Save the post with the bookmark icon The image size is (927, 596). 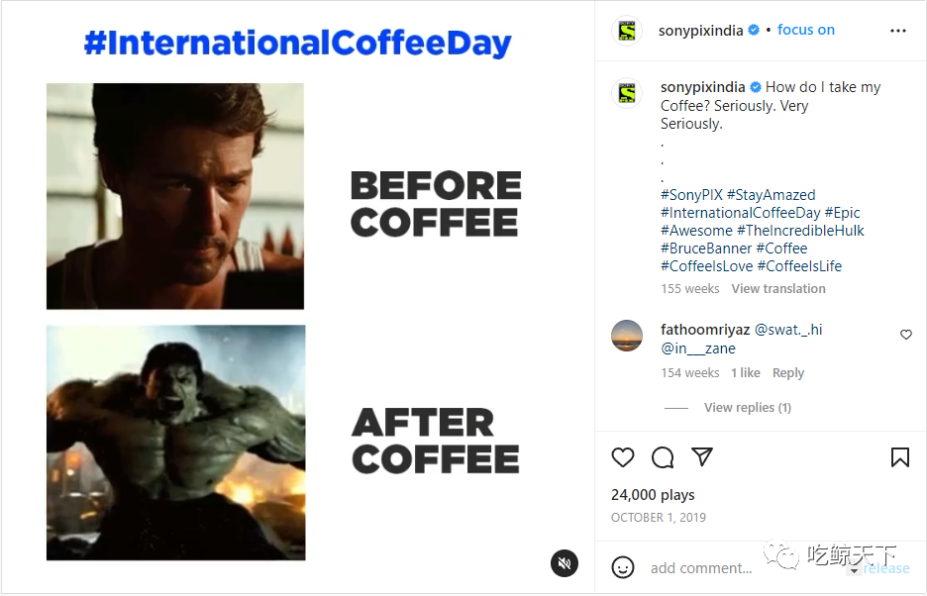click(900, 457)
